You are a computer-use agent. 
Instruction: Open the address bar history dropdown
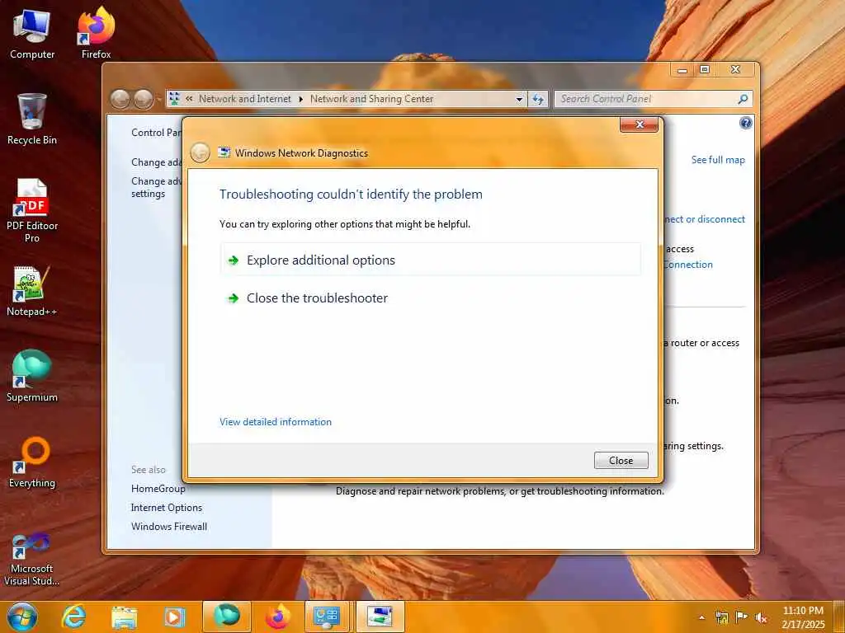pos(519,99)
